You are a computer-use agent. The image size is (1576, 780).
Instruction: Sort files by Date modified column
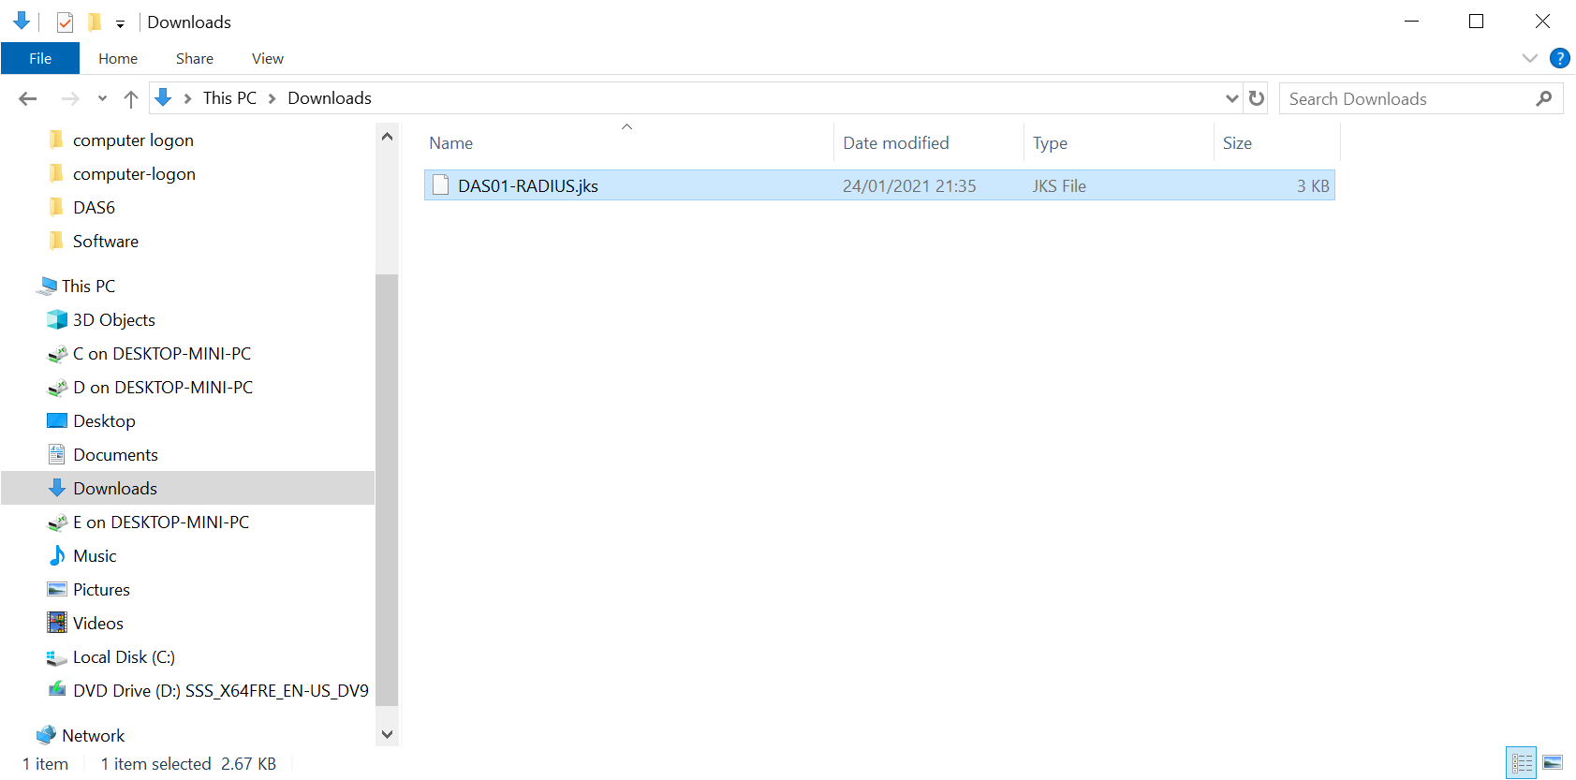(895, 143)
